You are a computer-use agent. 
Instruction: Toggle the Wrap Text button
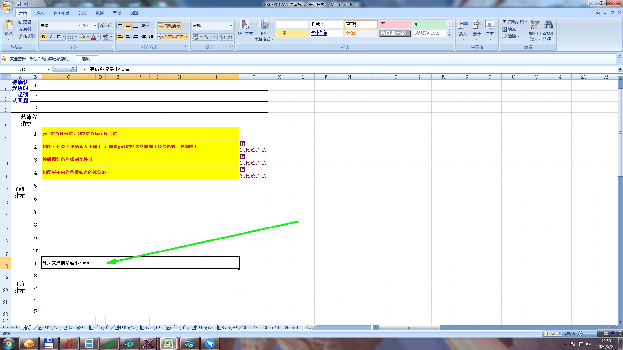point(169,26)
